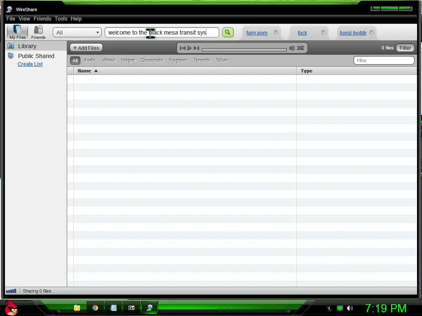Skip to next track
The height and width of the screenshot is (316, 422).
(197, 48)
